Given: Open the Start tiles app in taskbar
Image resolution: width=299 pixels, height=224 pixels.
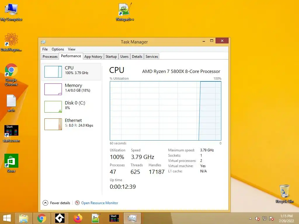Looking at the screenshot, I should pos(114,218).
